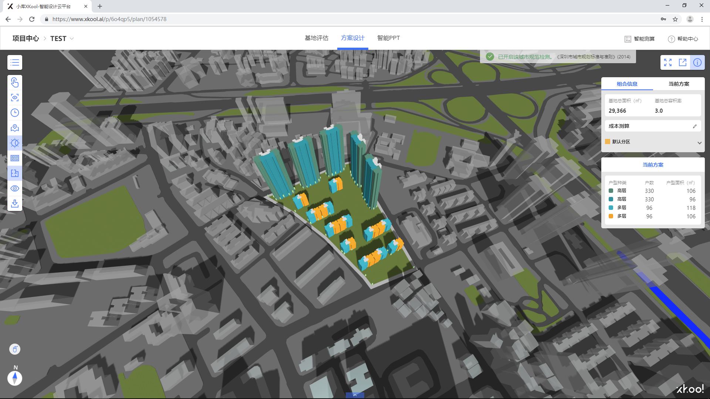
Task: Reload the browser page
Action: tap(32, 19)
